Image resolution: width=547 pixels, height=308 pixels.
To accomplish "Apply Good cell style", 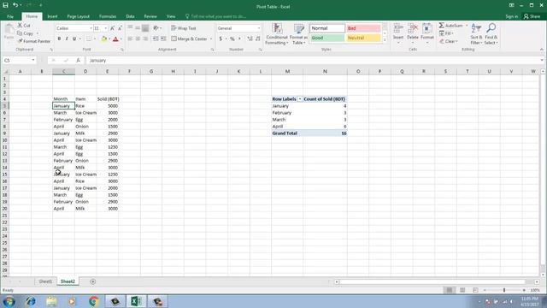I will (x=327, y=38).
